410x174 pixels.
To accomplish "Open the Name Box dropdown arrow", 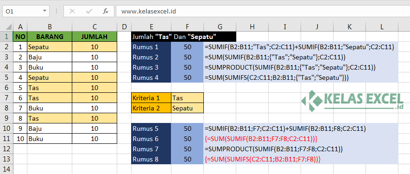I will (x=45, y=11).
